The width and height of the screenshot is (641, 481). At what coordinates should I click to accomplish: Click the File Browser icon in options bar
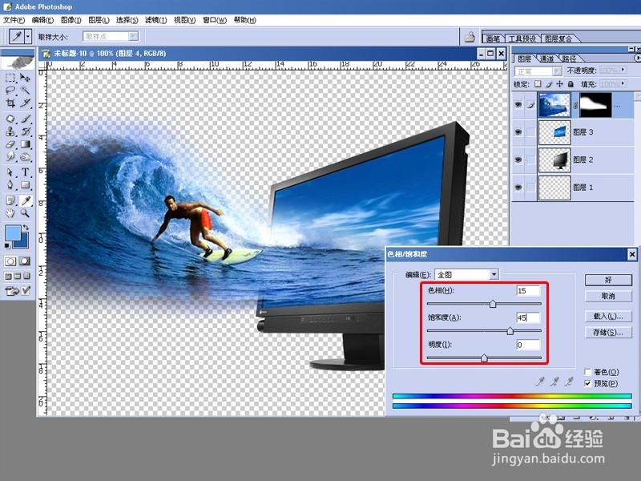[470, 37]
